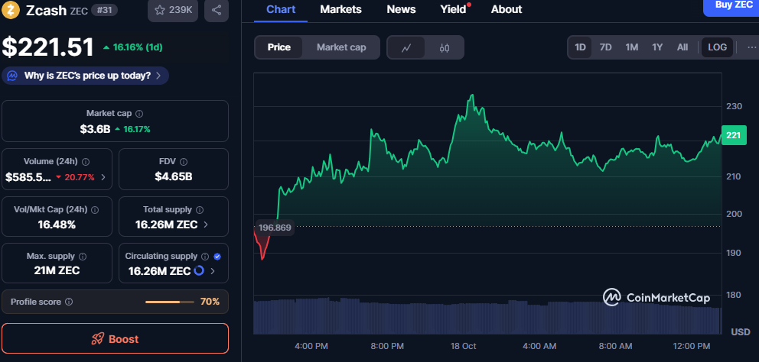The height and width of the screenshot is (362, 759).
Task: Click Profile score info icon
Action: [69, 302]
